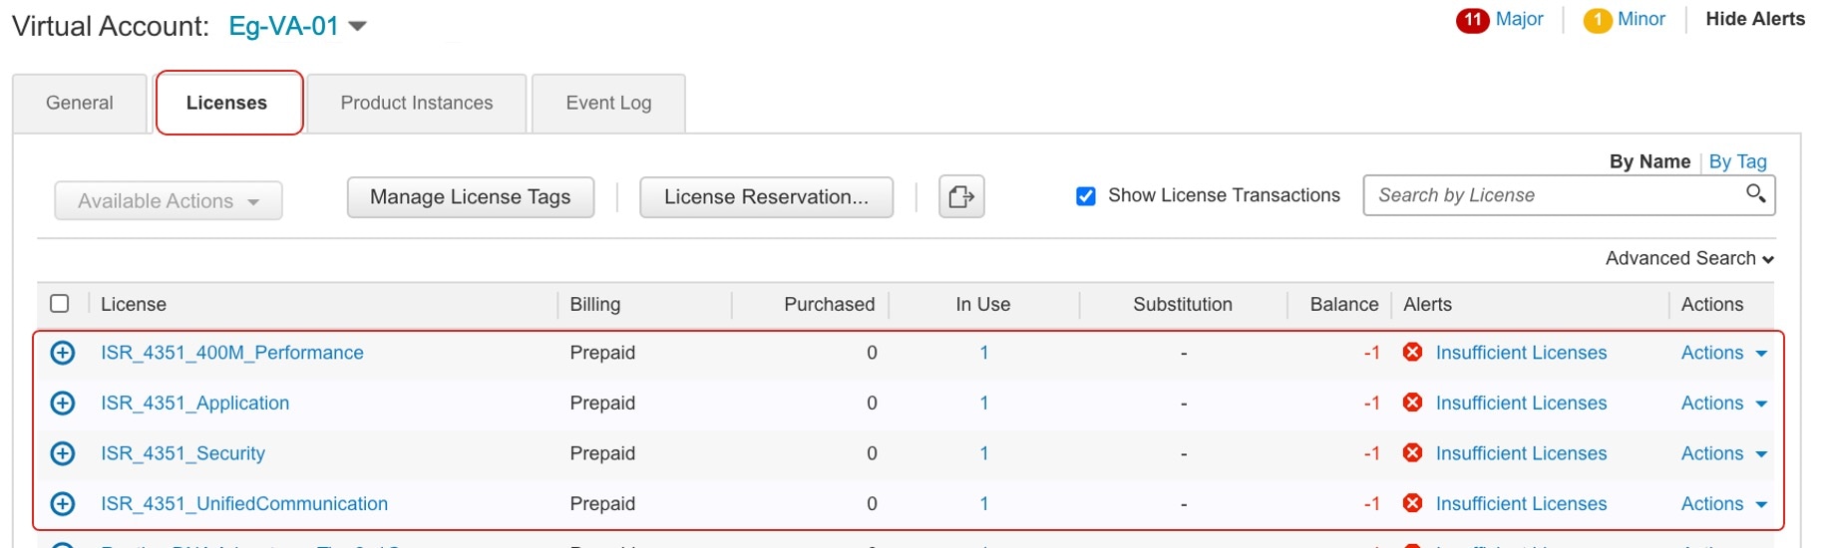Click Manage License Tags button
This screenshot has height=548, width=1828.
[471, 197]
